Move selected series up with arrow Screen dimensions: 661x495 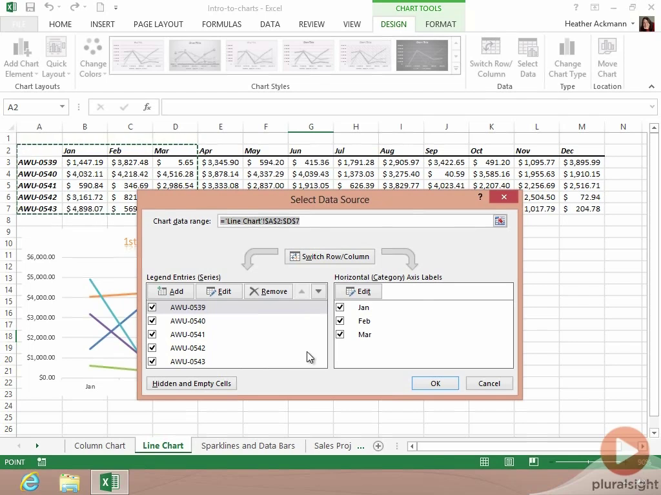(302, 291)
